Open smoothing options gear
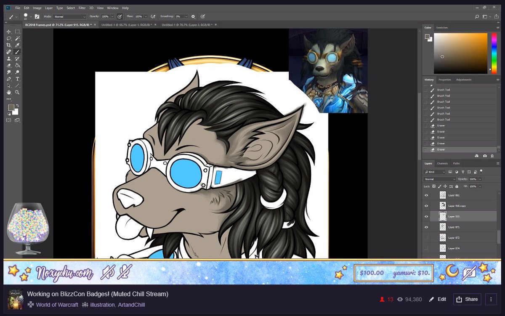505x316 pixels. [193, 16]
